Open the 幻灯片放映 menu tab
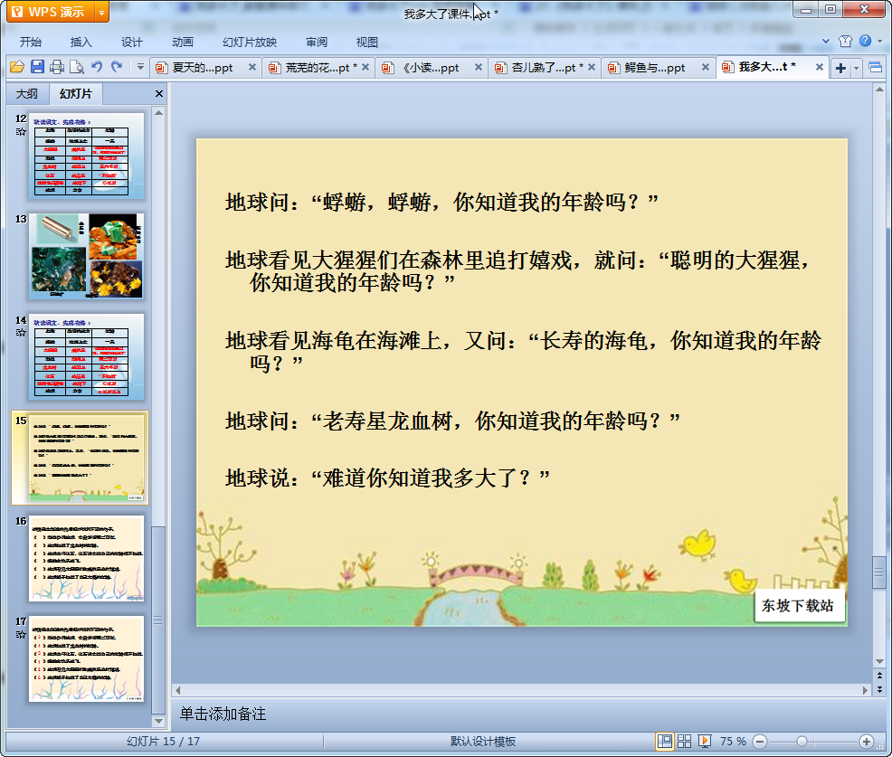892x757 pixels. [250, 43]
